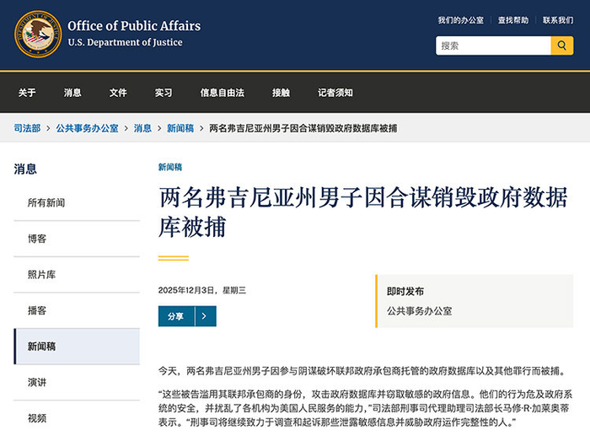
Task: Open the 查找帮助 header link
Action: pos(512,20)
